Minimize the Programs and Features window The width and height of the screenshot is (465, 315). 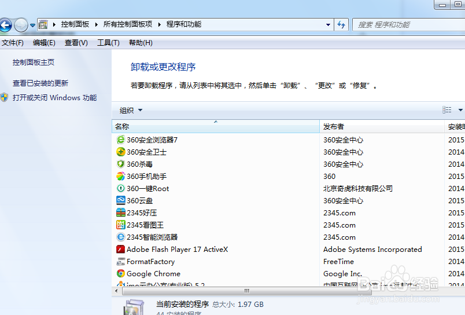tap(442, 5)
